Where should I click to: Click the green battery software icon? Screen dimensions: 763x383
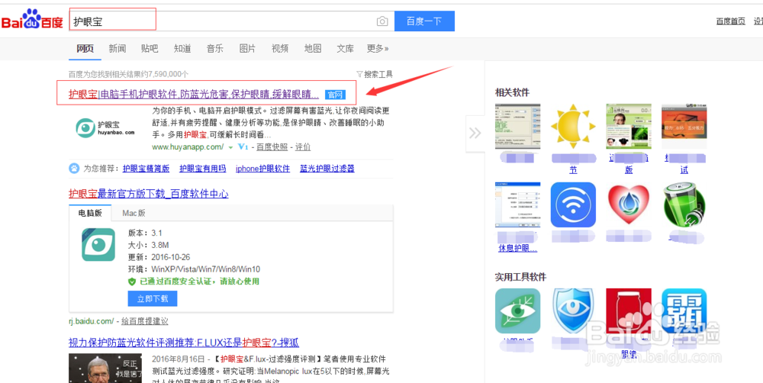684,205
